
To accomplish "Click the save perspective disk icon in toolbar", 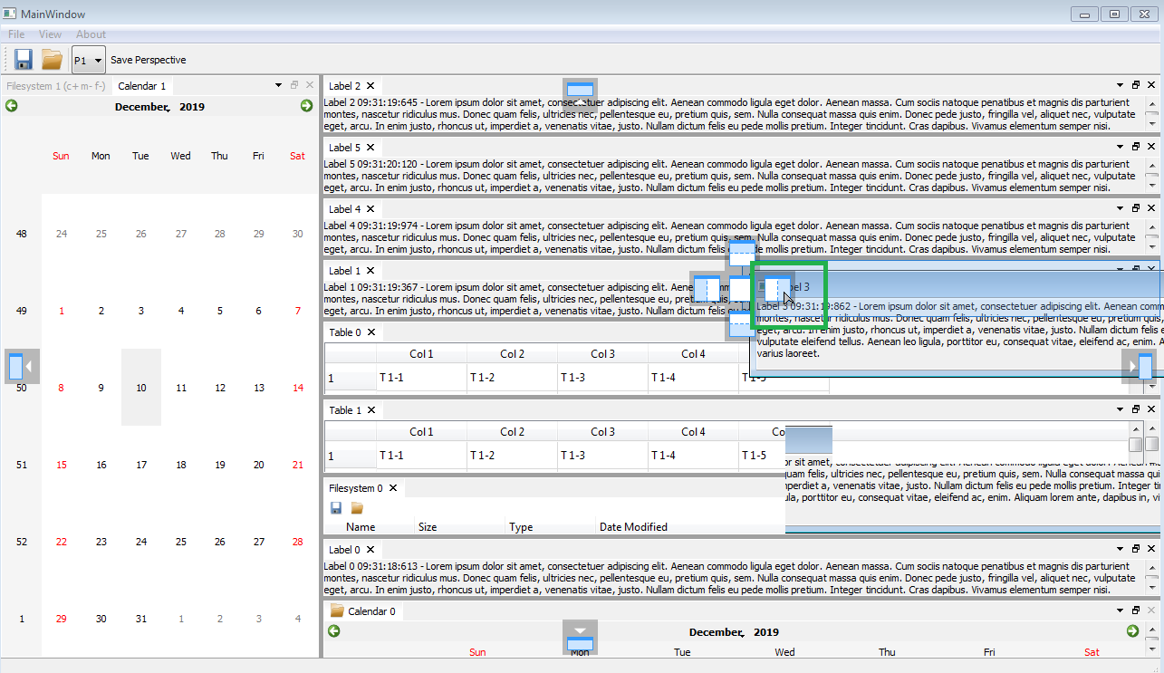I will (x=23, y=59).
